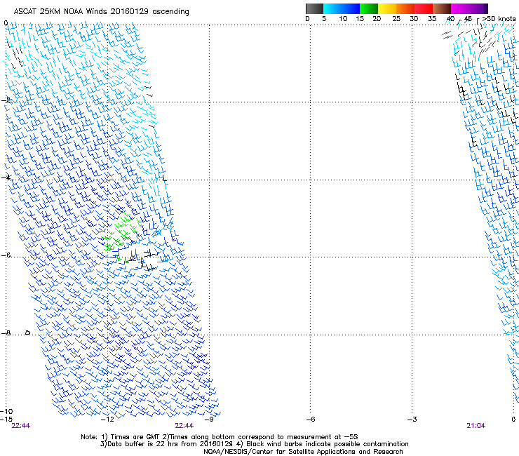Click the dark purple 45–50 color bar segment
The image size is (519, 456).
(478, 8)
